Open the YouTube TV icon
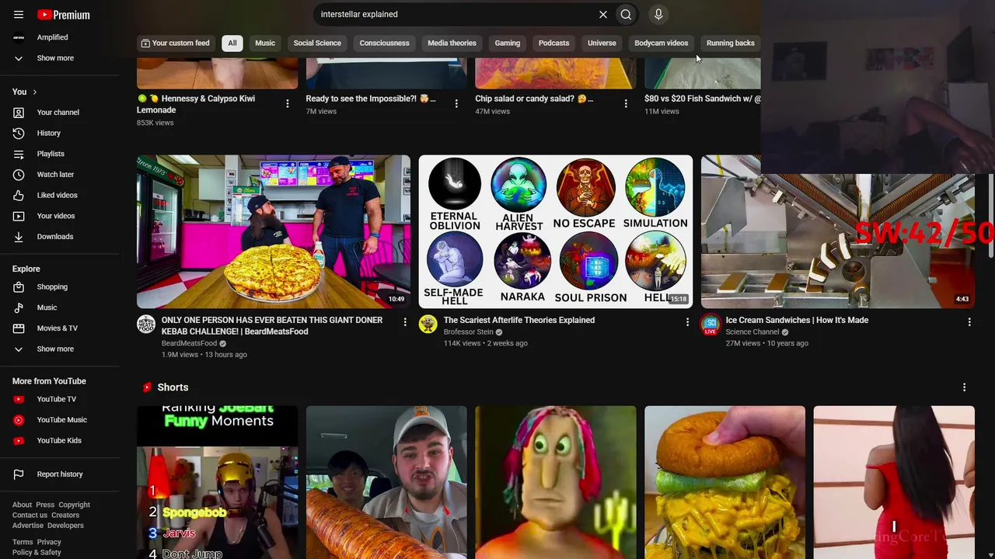Image resolution: width=995 pixels, height=559 pixels. tap(19, 400)
